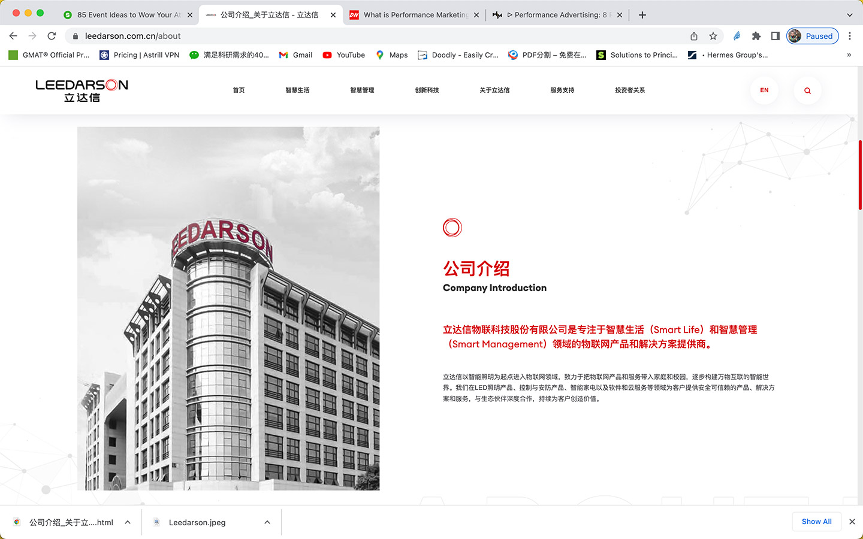Expand options for the Leedarson.jpeg download
This screenshot has height=539, width=863.
[267, 522]
